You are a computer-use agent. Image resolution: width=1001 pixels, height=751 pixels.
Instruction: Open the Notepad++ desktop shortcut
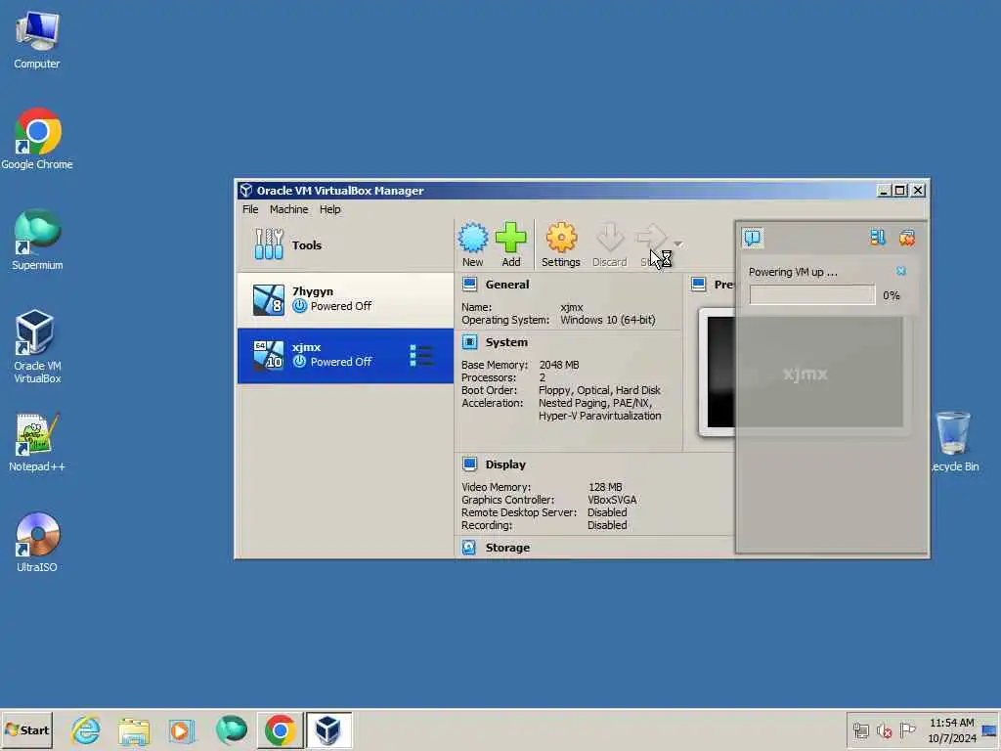click(37, 442)
